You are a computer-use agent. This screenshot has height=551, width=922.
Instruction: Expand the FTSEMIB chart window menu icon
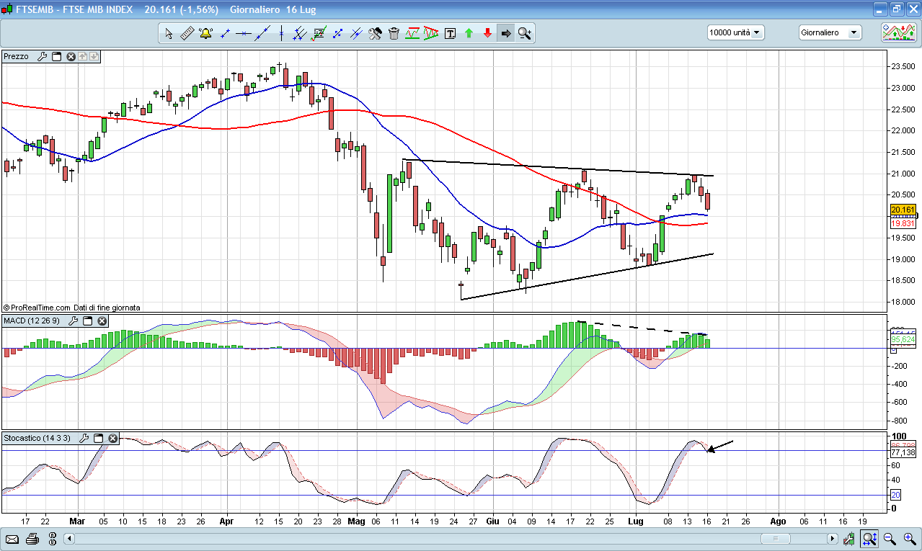click(6, 9)
